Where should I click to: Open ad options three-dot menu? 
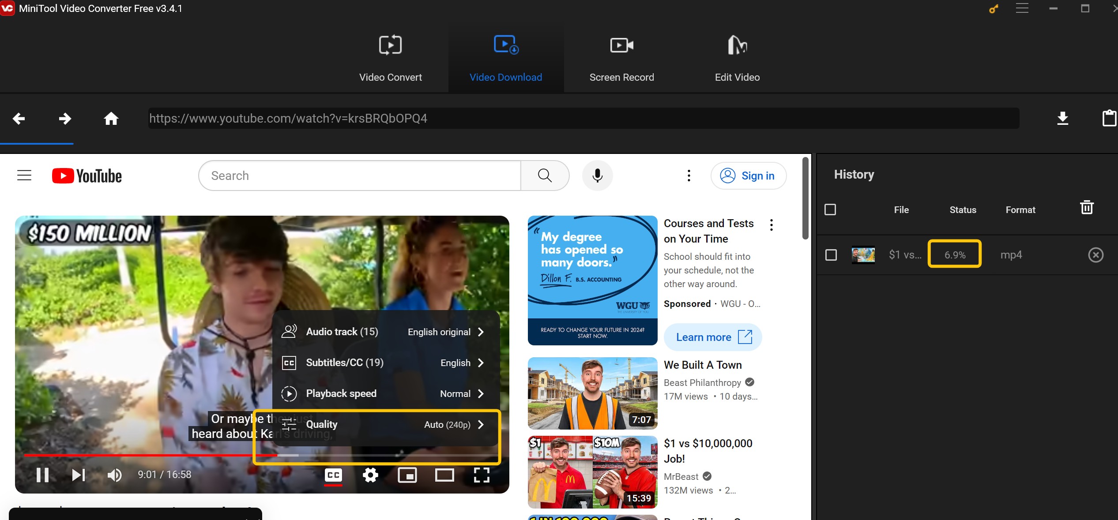click(x=771, y=225)
